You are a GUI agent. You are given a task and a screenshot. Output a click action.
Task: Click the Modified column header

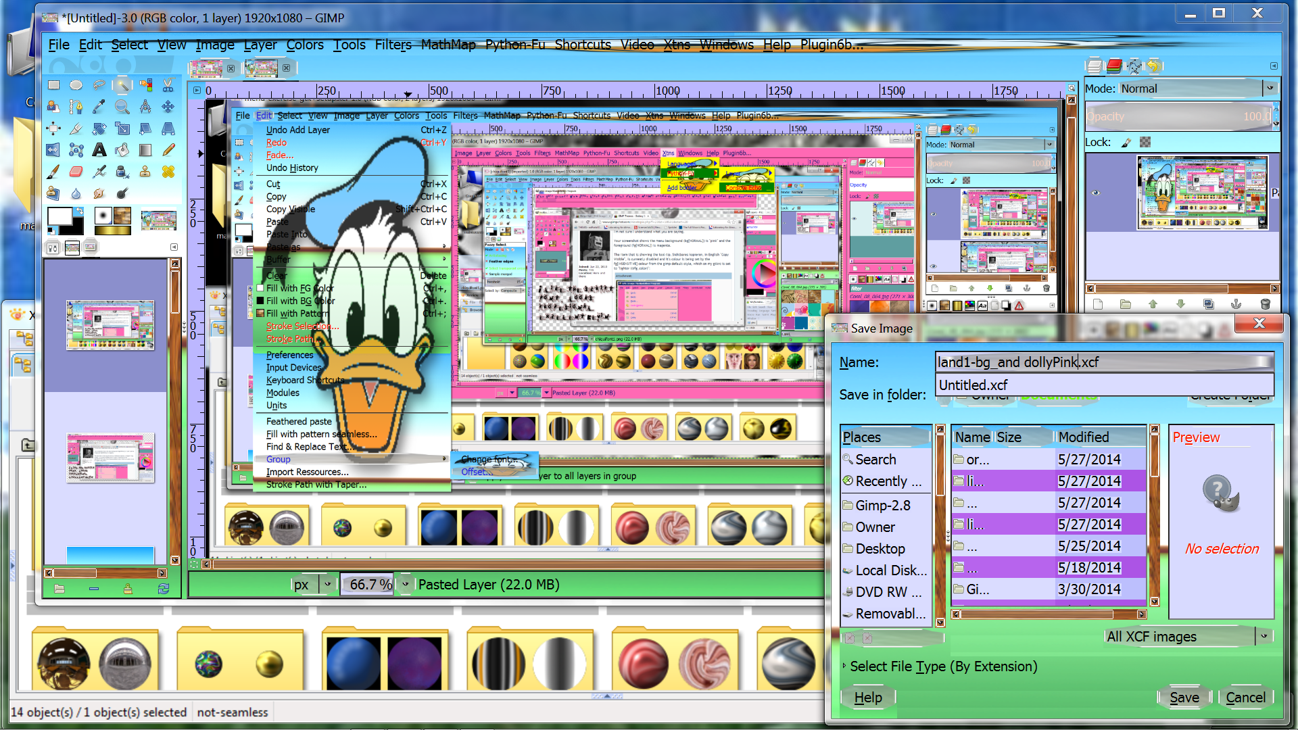pos(1100,437)
